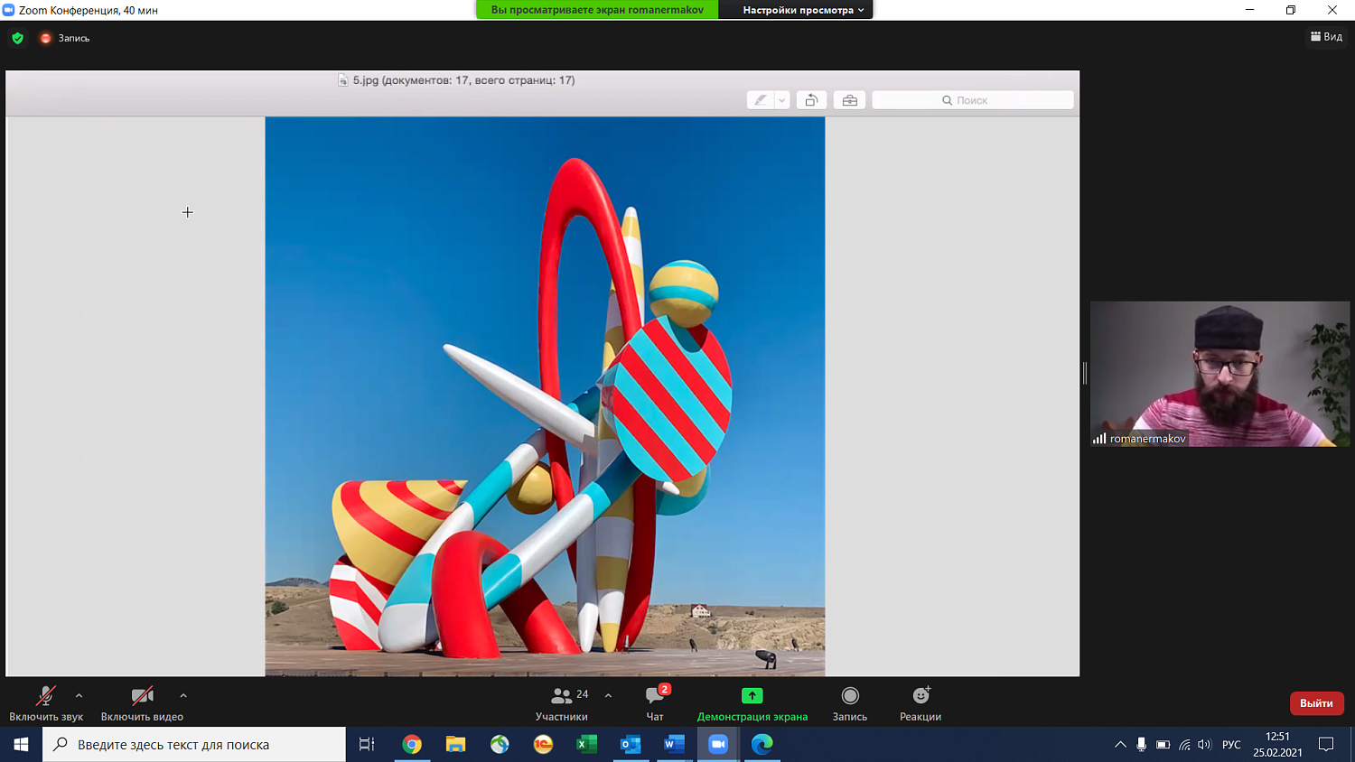Expand the markup pen dropdown arrow
The height and width of the screenshot is (762, 1355).
click(x=782, y=100)
